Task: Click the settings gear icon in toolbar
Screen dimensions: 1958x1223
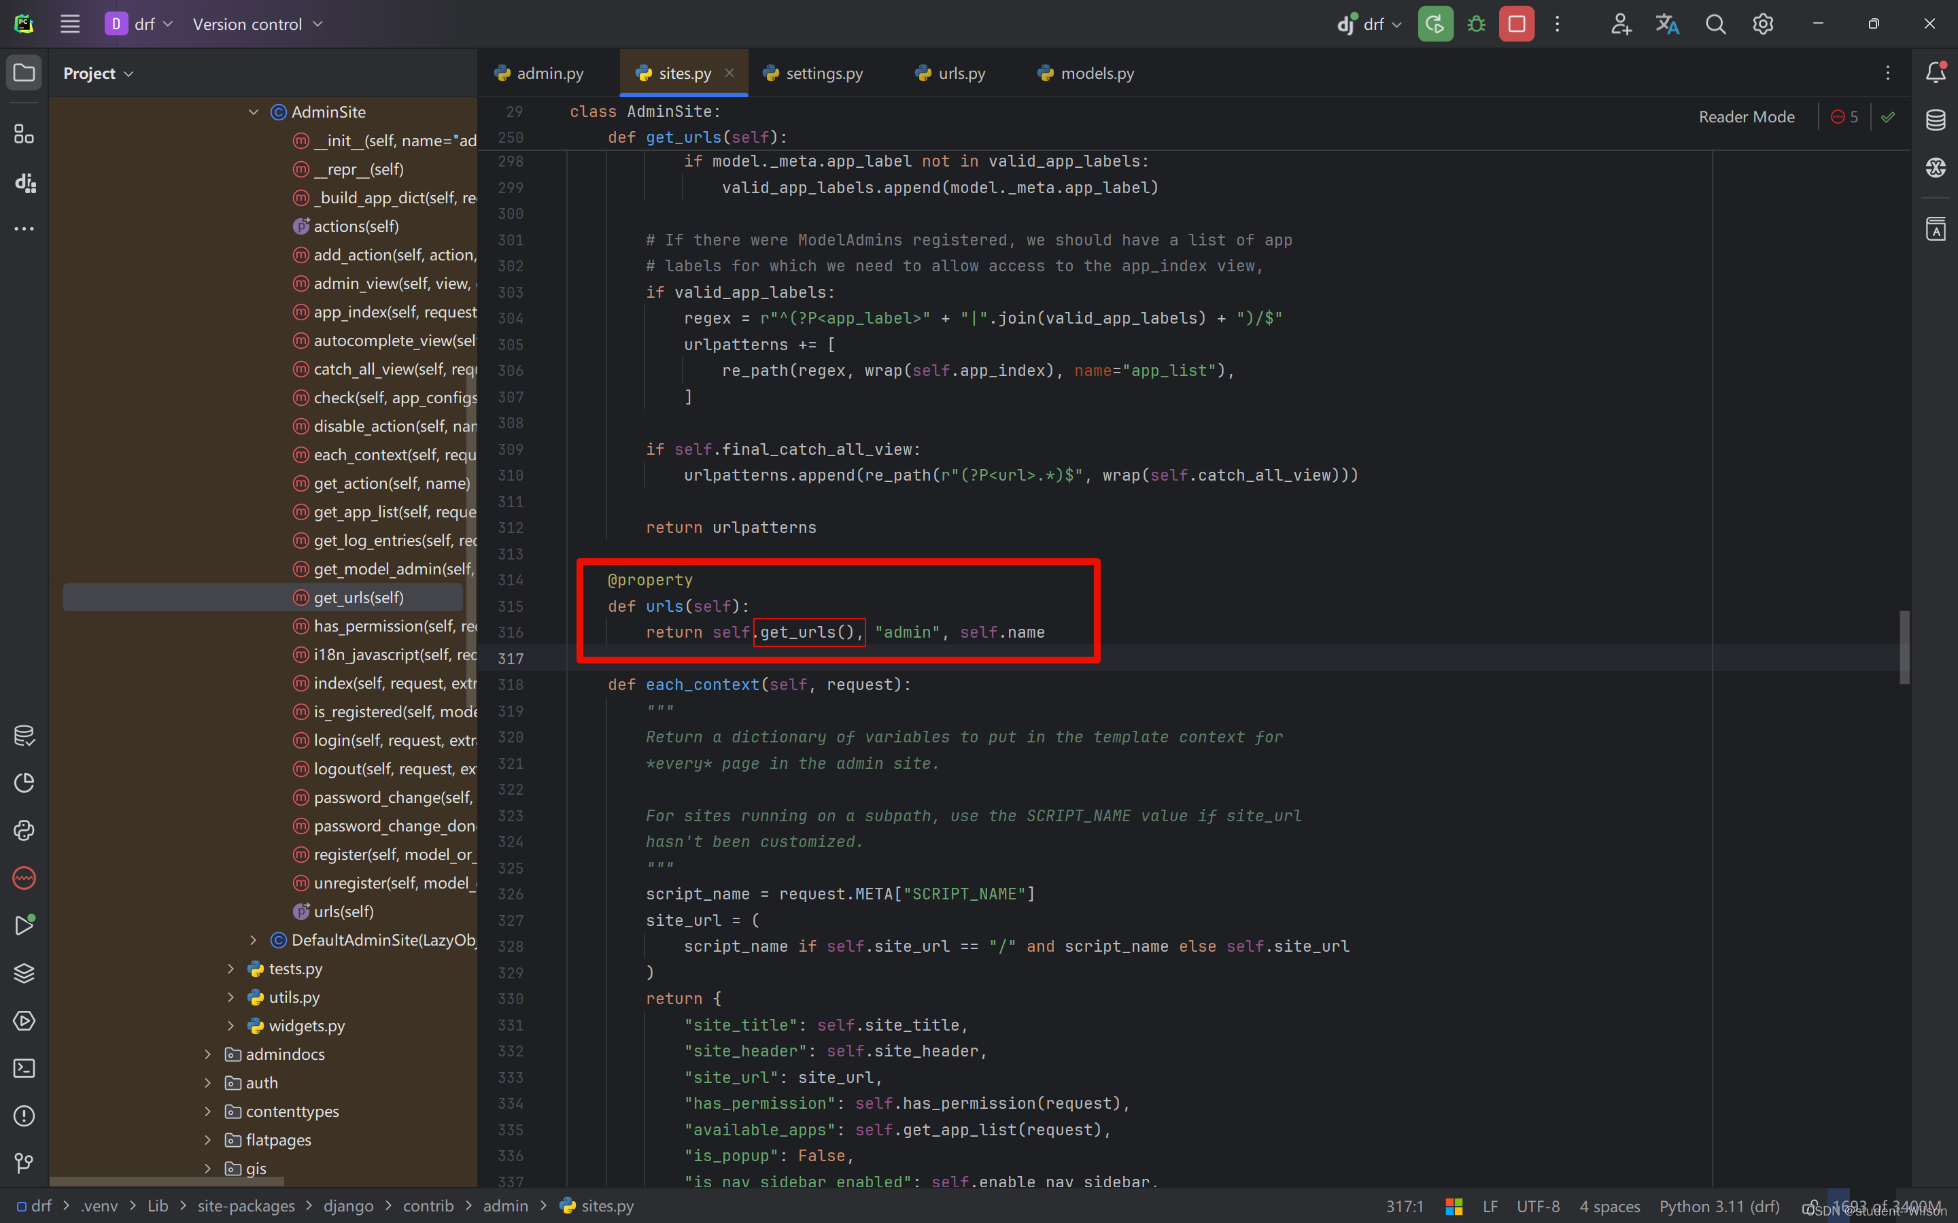Action: (x=1762, y=24)
